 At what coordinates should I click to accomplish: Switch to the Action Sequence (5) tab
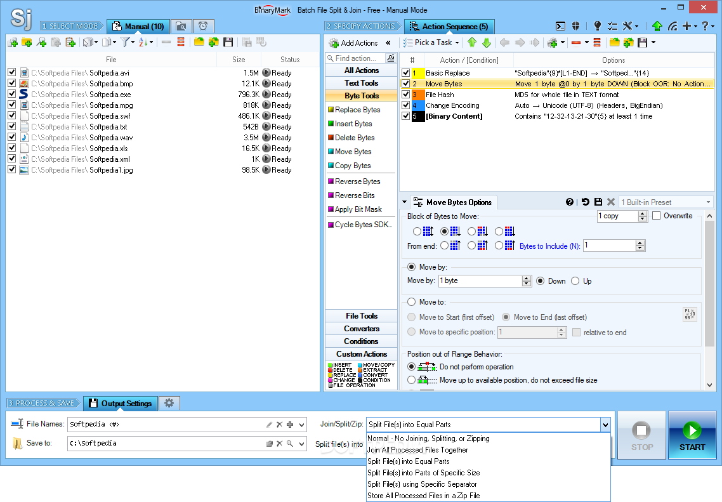[x=449, y=26]
